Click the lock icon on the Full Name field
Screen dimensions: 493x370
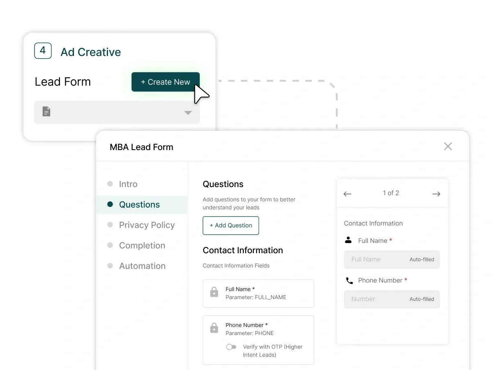tap(214, 292)
